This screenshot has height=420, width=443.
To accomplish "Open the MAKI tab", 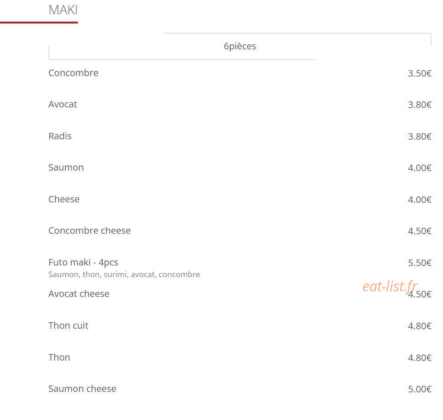I will (63, 10).
